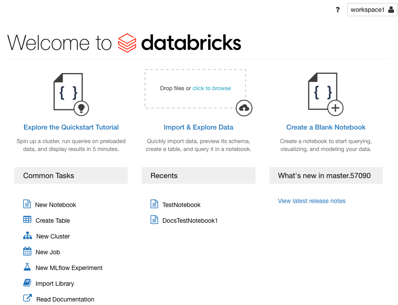Open Explore the Quickstart Tutorial link
This screenshot has width=398, height=305.
click(71, 127)
